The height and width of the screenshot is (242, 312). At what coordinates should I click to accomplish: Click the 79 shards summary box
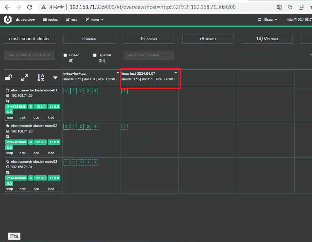208,39
